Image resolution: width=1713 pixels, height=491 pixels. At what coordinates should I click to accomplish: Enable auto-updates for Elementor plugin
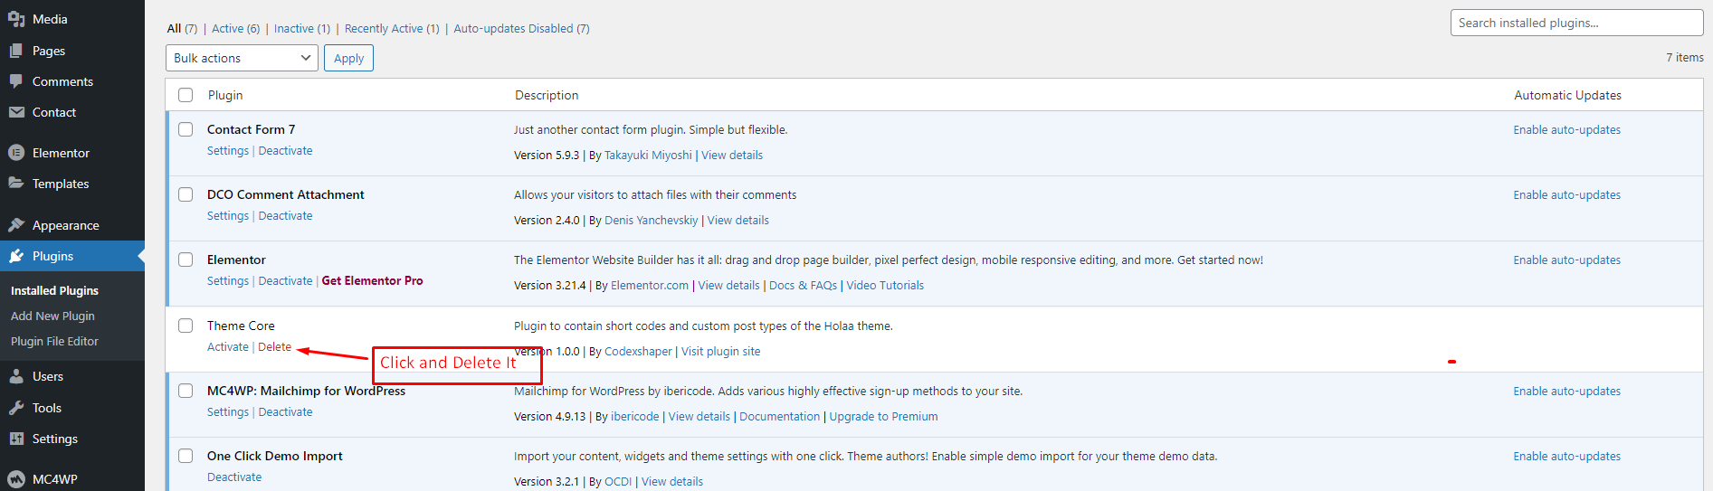(x=1566, y=260)
